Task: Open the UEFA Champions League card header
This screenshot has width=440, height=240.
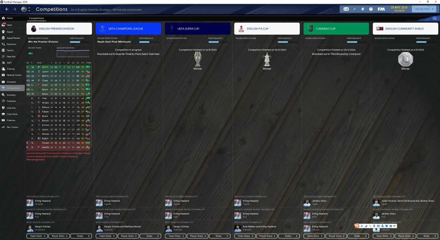Action: [x=128, y=29]
